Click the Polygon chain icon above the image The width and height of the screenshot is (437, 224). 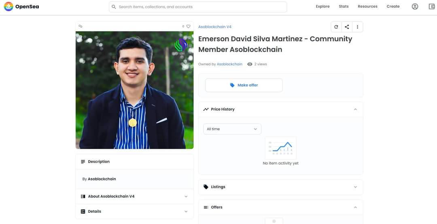80,26
